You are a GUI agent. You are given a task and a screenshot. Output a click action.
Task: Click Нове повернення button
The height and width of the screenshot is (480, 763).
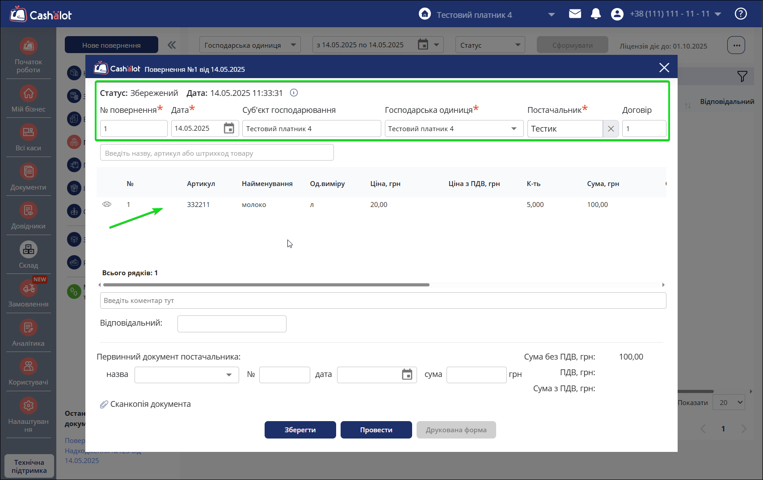tap(111, 45)
